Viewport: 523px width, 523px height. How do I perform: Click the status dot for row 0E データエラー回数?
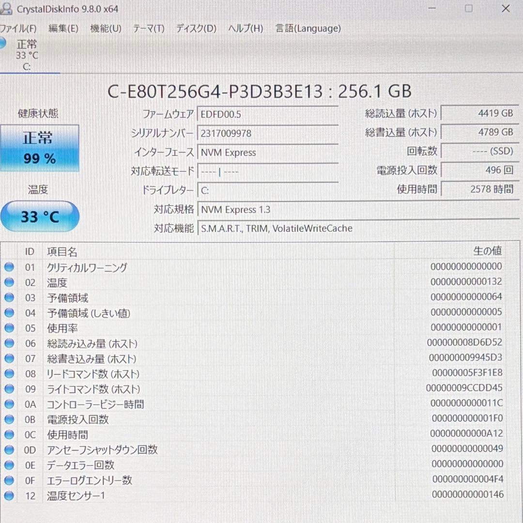pos(9,464)
